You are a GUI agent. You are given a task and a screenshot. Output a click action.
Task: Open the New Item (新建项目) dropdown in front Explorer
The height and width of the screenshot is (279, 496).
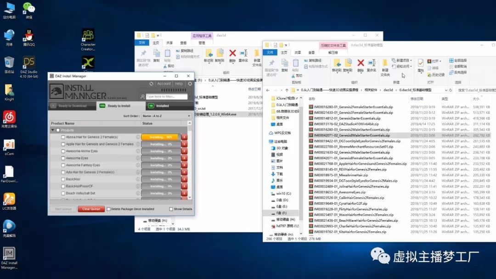(402, 61)
